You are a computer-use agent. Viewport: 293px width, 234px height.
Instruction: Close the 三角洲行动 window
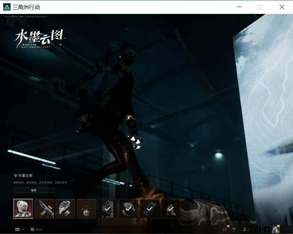282,7
